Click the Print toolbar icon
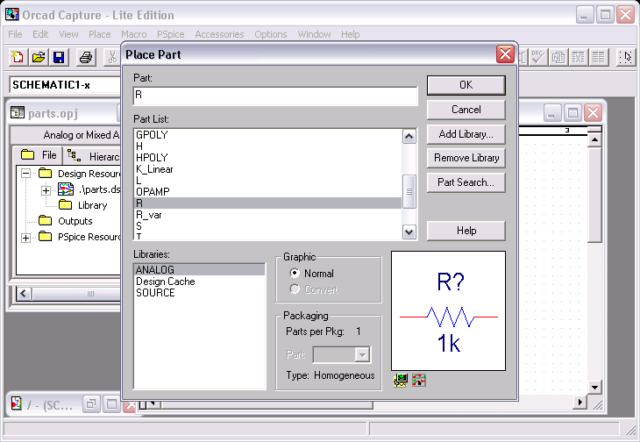640x442 pixels. (x=86, y=57)
